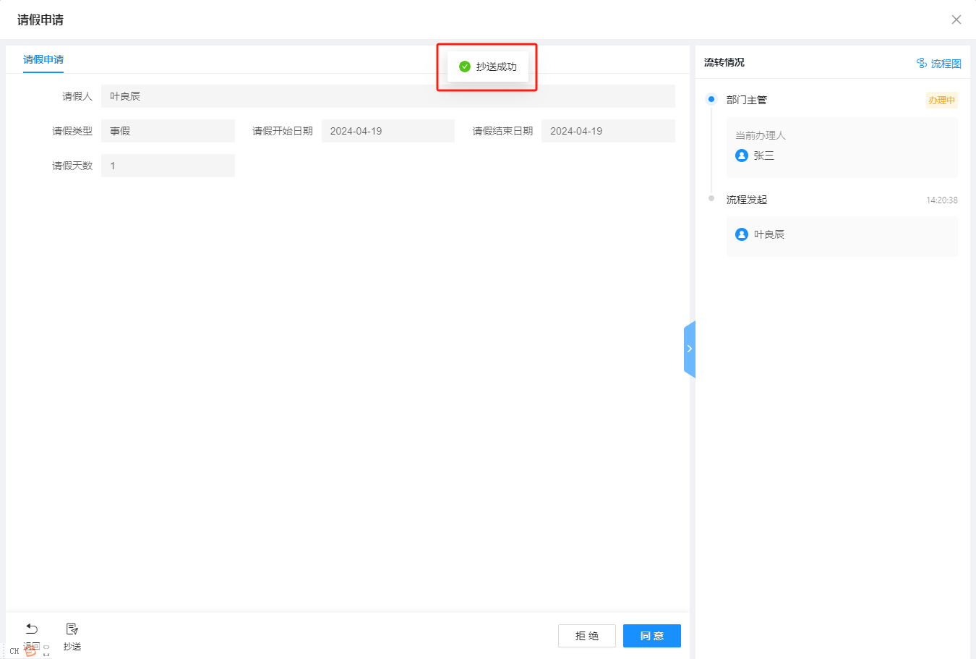Open the 请假结束日期 date field
The width and height of the screenshot is (976, 659).
(607, 131)
